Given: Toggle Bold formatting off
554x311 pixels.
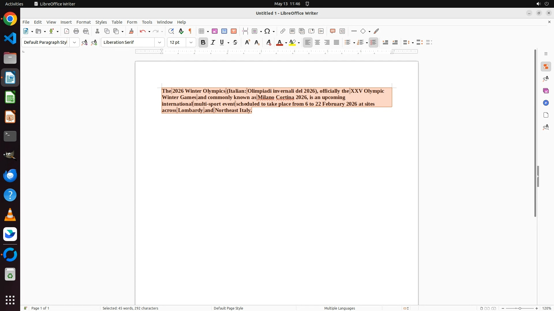Looking at the screenshot, I should tap(203, 42).
